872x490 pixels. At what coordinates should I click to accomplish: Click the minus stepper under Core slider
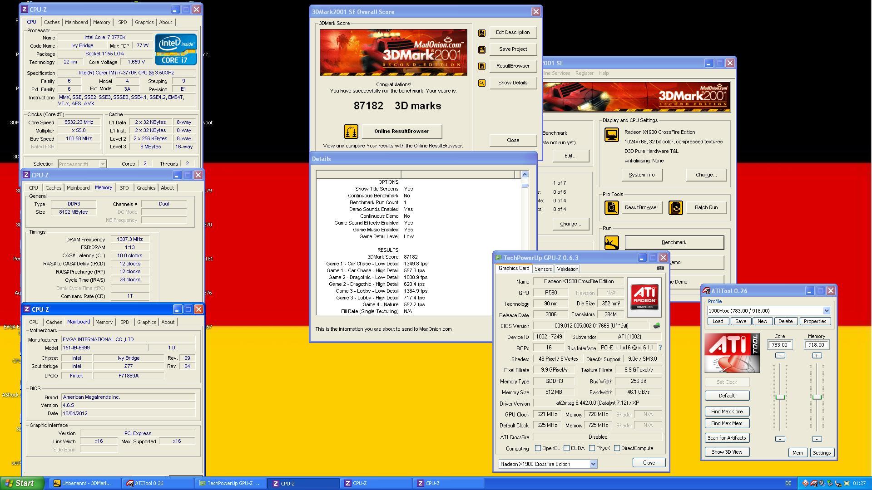click(780, 439)
